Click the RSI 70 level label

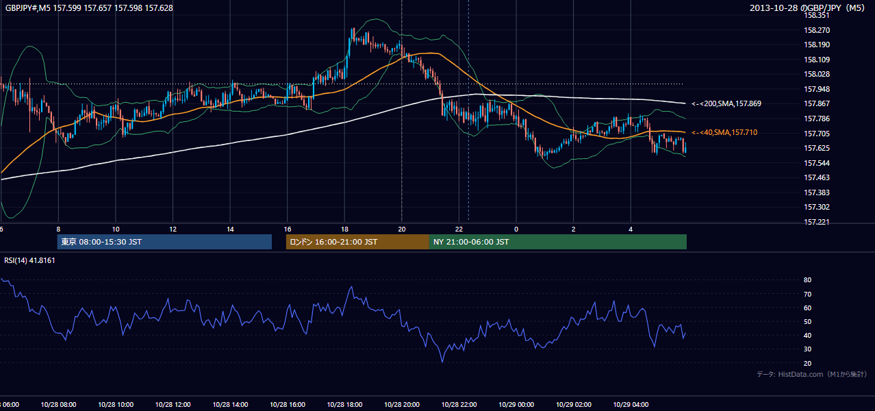point(808,294)
